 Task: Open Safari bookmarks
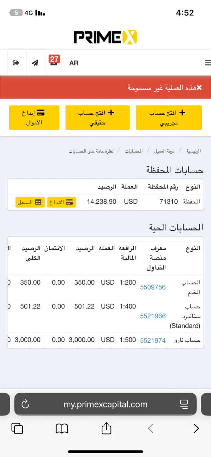coord(62,428)
